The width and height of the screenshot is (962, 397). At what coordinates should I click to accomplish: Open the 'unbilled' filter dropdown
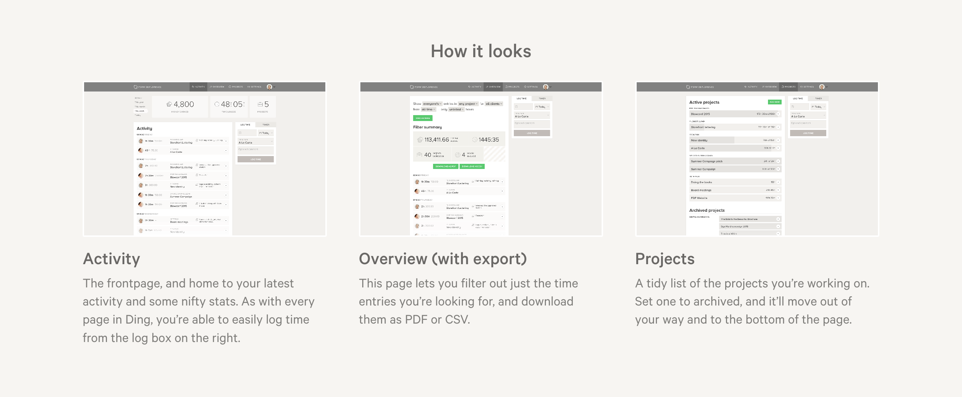456,110
